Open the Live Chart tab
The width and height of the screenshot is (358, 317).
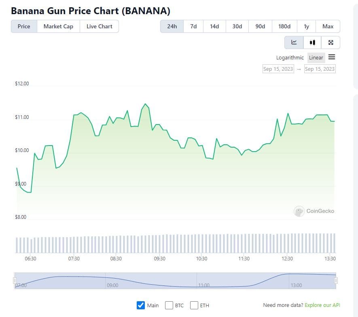pyautogui.click(x=99, y=26)
